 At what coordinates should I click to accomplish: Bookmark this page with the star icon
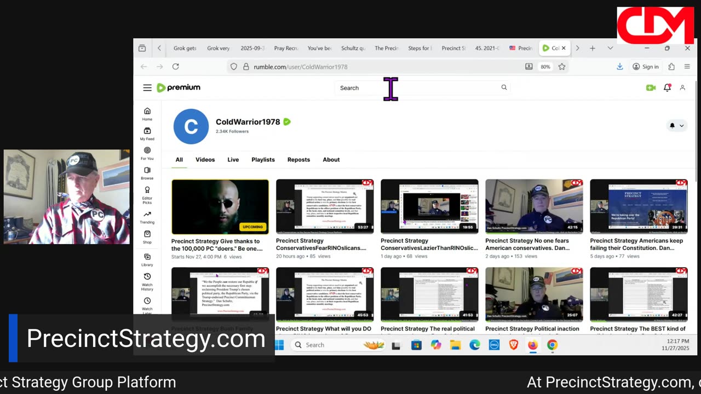562,67
